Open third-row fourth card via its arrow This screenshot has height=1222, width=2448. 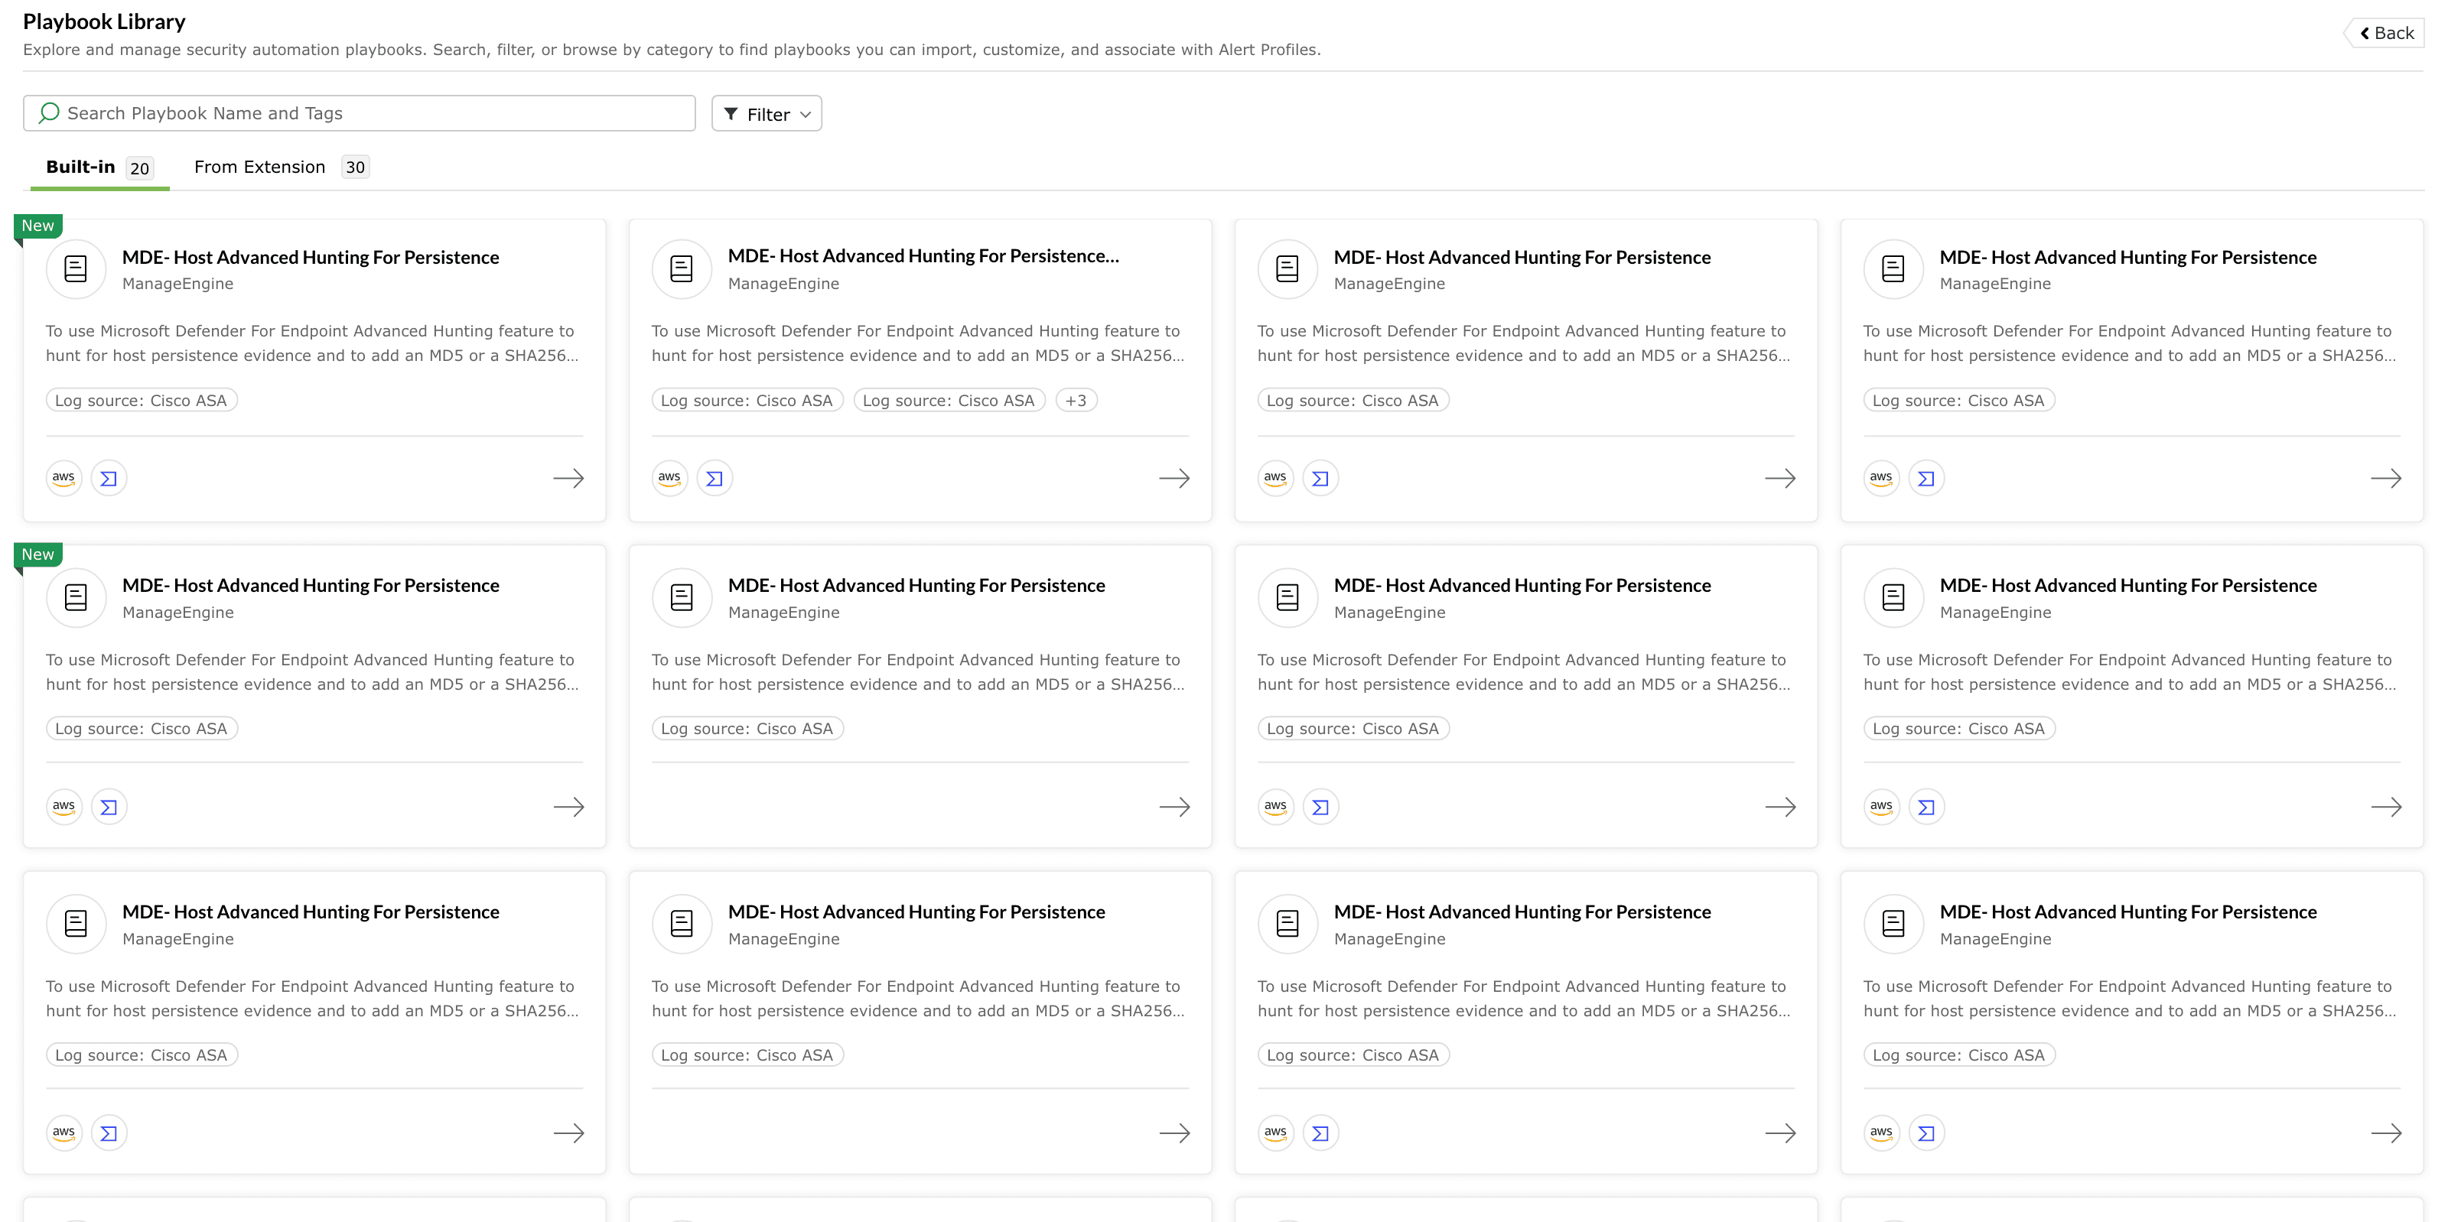pyautogui.click(x=2386, y=1133)
